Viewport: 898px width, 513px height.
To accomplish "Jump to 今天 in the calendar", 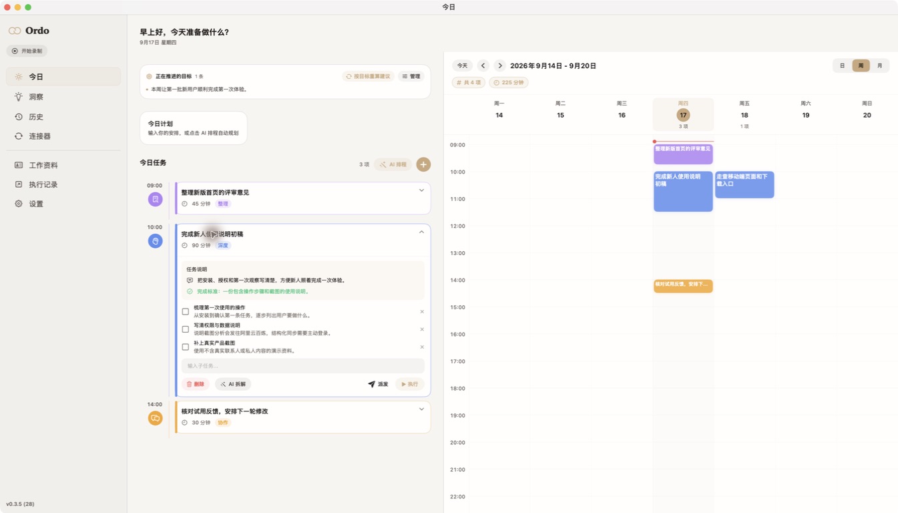I will point(462,65).
